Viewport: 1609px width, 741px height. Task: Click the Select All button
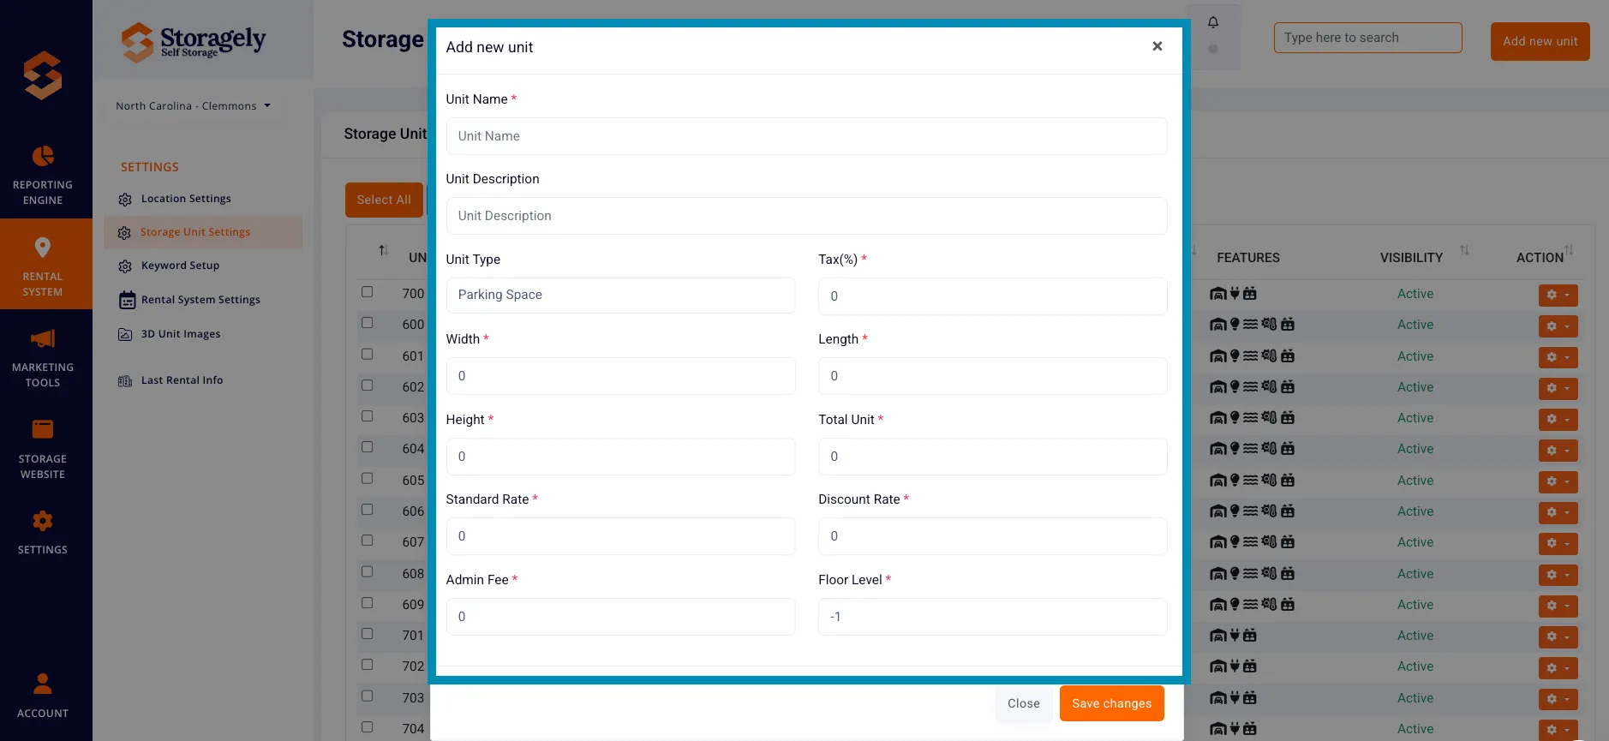(384, 200)
